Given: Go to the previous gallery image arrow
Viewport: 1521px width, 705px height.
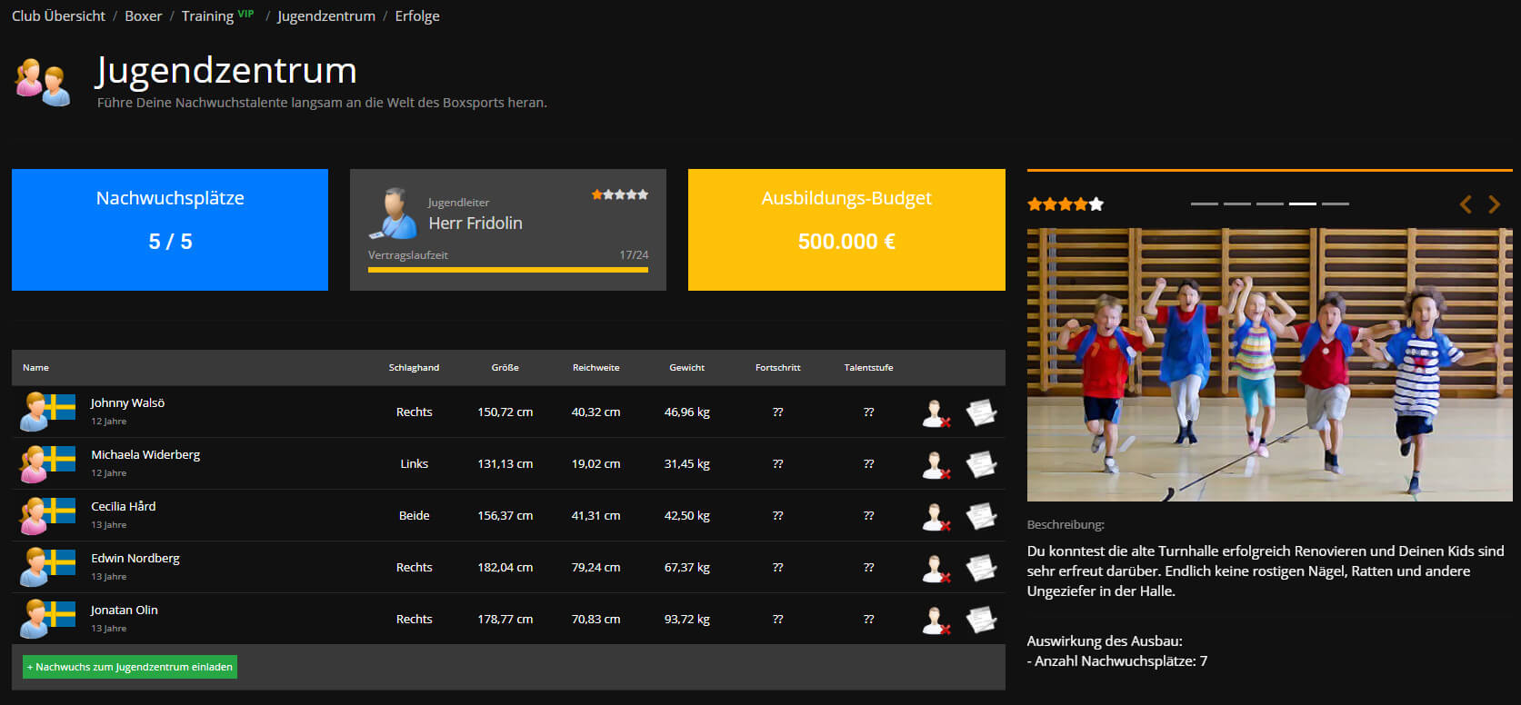Looking at the screenshot, I should (1466, 204).
